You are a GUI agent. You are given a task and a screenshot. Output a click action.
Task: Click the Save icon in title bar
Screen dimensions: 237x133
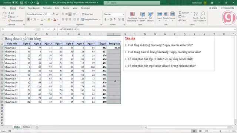point(21,3)
